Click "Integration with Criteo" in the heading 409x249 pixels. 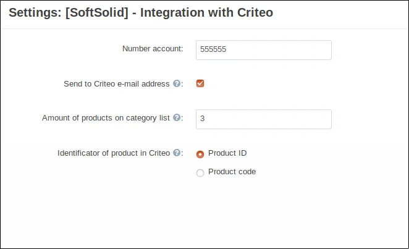pyautogui.click(x=208, y=12)
